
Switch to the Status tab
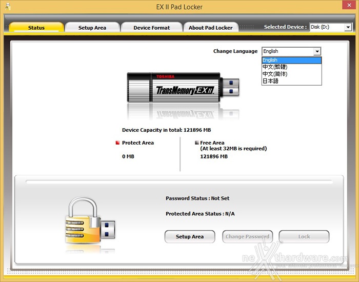(x=36, y=28)
